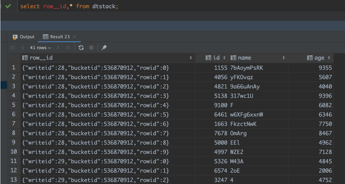Click age cell 9355
The width and height of the screenshot is (345, 184).
click(x=311, y=68)
